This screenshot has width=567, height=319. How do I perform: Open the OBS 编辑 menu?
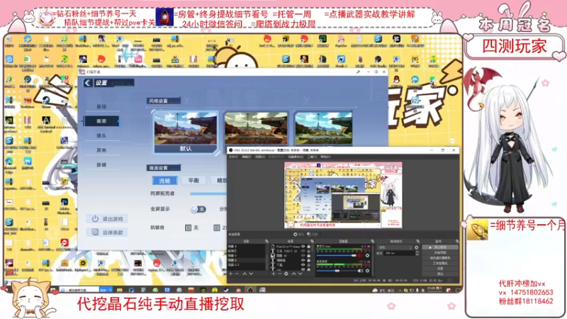click(247, 157)
